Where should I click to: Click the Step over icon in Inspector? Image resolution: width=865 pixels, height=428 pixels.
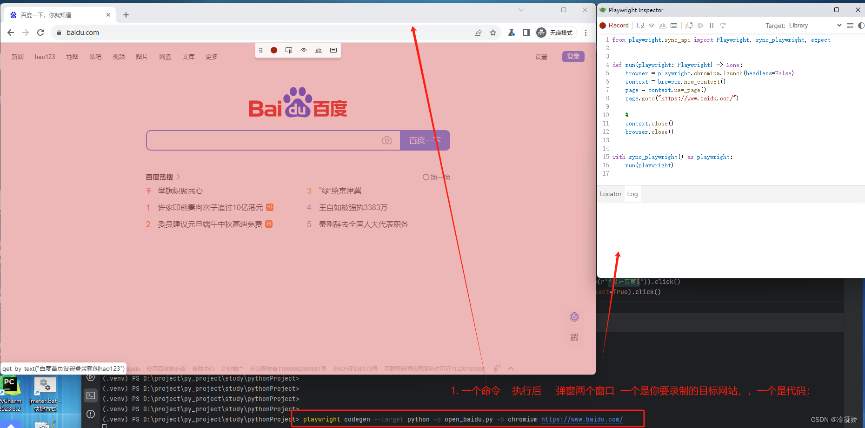pos(723,26)
